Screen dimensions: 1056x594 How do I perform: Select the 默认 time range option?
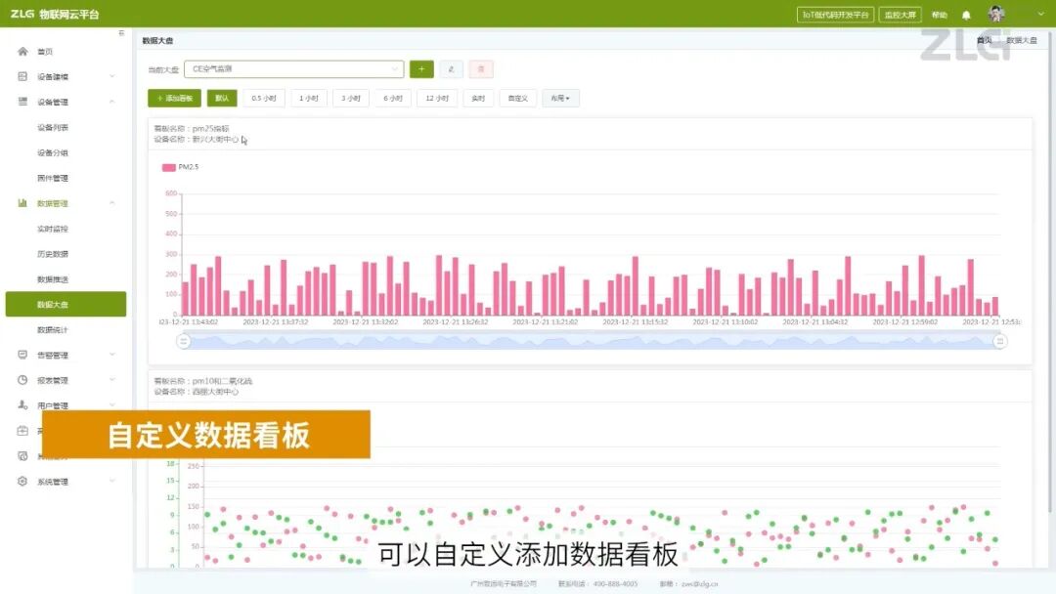coord(222,99)
